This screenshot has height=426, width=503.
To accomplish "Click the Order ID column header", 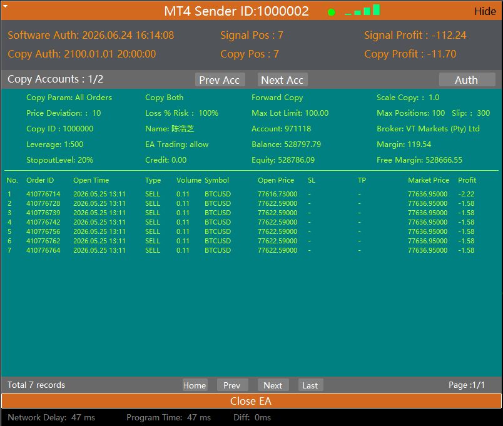I will click(x=40, y=180).
